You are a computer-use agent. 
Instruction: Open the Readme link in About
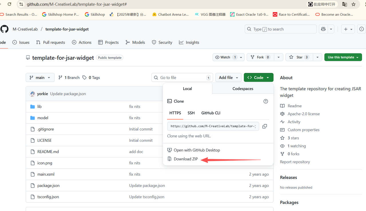(x=291, y=106)
